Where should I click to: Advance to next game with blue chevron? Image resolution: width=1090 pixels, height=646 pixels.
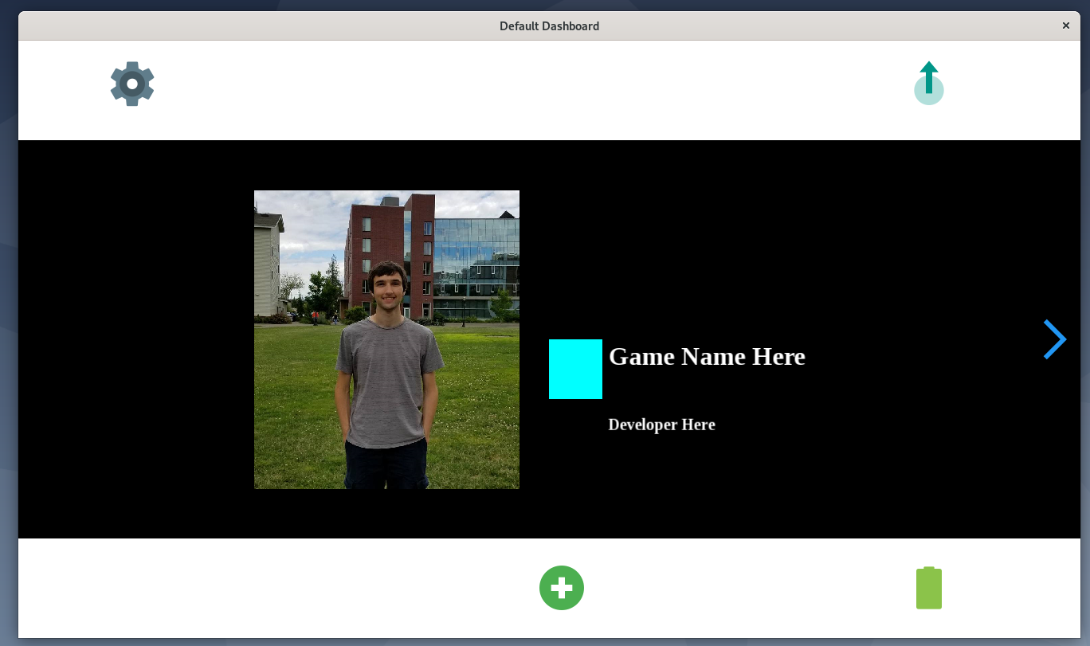(1054, 340)
